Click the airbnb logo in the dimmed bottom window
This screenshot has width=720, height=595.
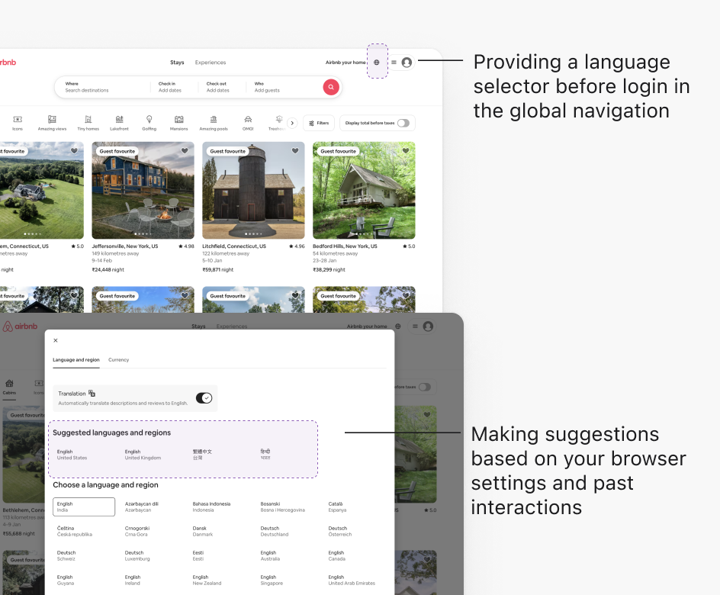click(x=20, y=326)
